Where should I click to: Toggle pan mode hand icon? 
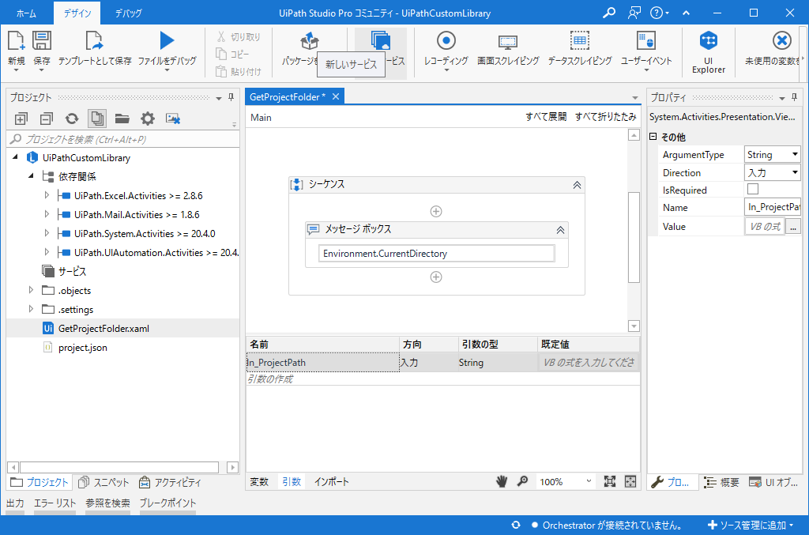[x=502, y=481]
